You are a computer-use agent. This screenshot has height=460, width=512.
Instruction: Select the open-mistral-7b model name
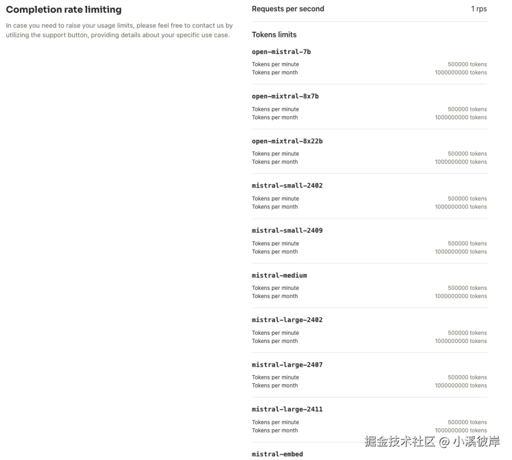click(281, 52)
